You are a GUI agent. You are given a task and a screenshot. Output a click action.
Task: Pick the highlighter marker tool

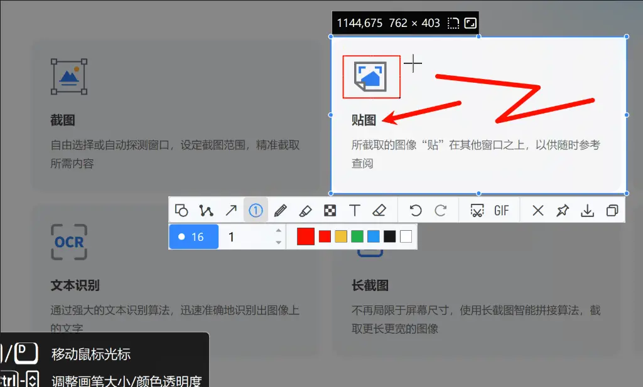[305, 210]
